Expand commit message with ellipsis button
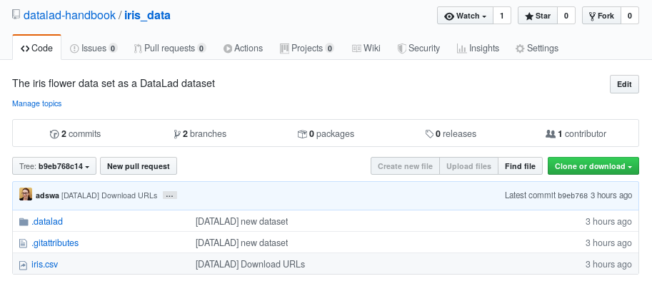 (169, 195)
